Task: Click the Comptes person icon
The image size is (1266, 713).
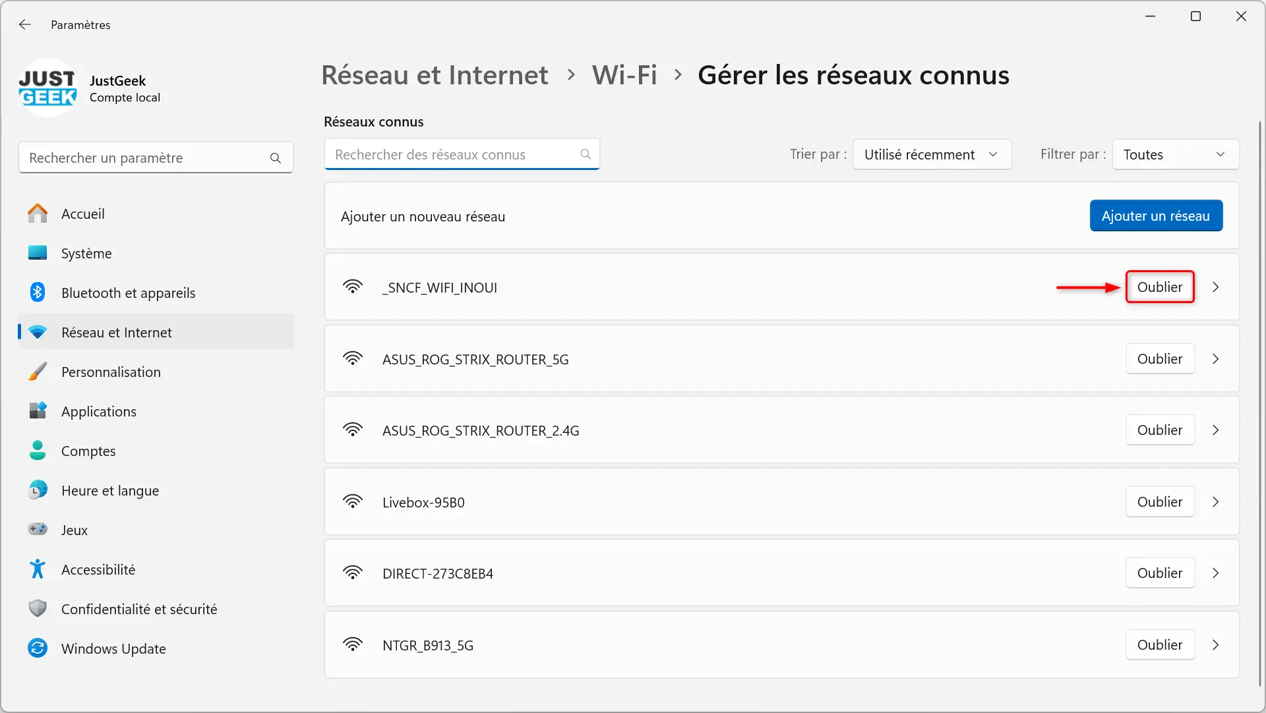Action: tap(38, 451)
